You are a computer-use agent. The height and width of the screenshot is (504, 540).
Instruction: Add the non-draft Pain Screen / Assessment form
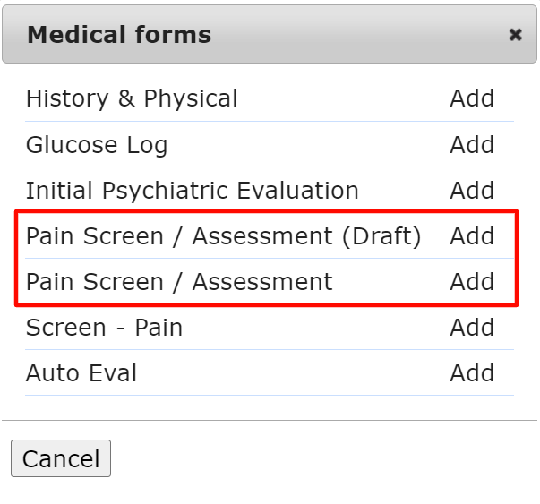(x=472, y=282)
